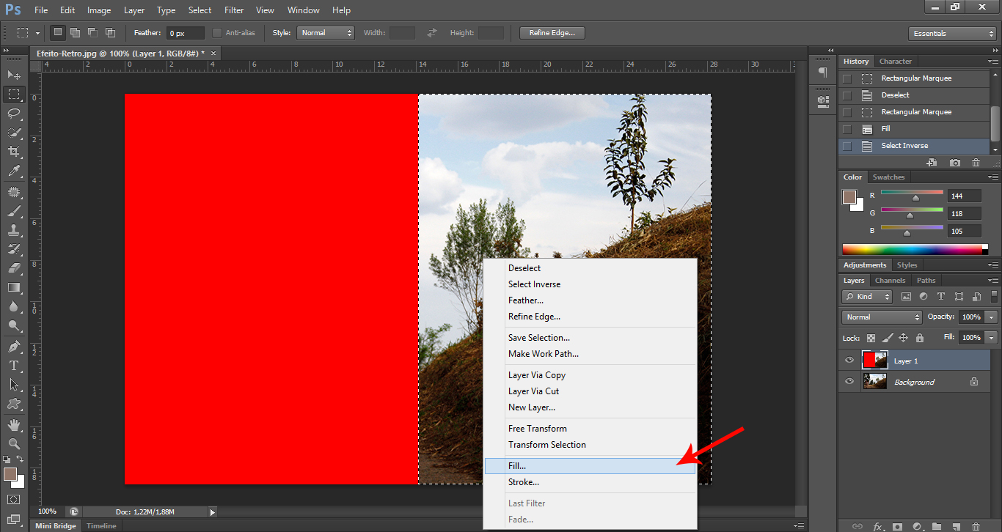
Task: Open the Filter menu
Action: point(234,10)
